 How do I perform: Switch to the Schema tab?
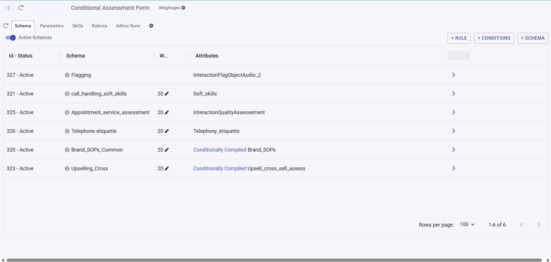click(23, 26)
